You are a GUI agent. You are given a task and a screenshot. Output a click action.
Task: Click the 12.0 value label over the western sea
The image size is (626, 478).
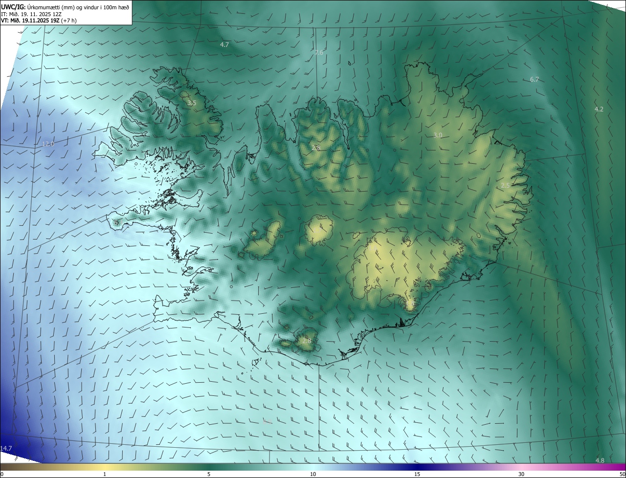pyautogui.click(x=48, y=144)
